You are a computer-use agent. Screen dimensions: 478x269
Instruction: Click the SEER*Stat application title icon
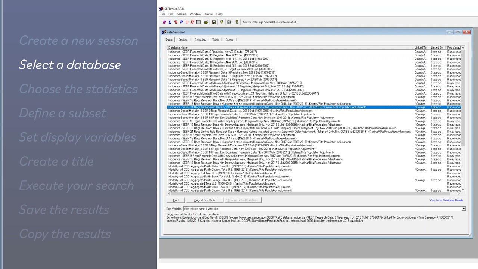coord(161,9)
